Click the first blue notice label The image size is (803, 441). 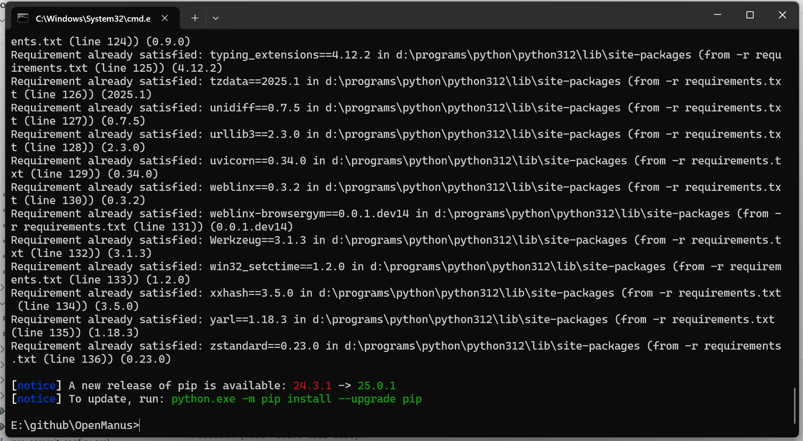pos(36,386)
